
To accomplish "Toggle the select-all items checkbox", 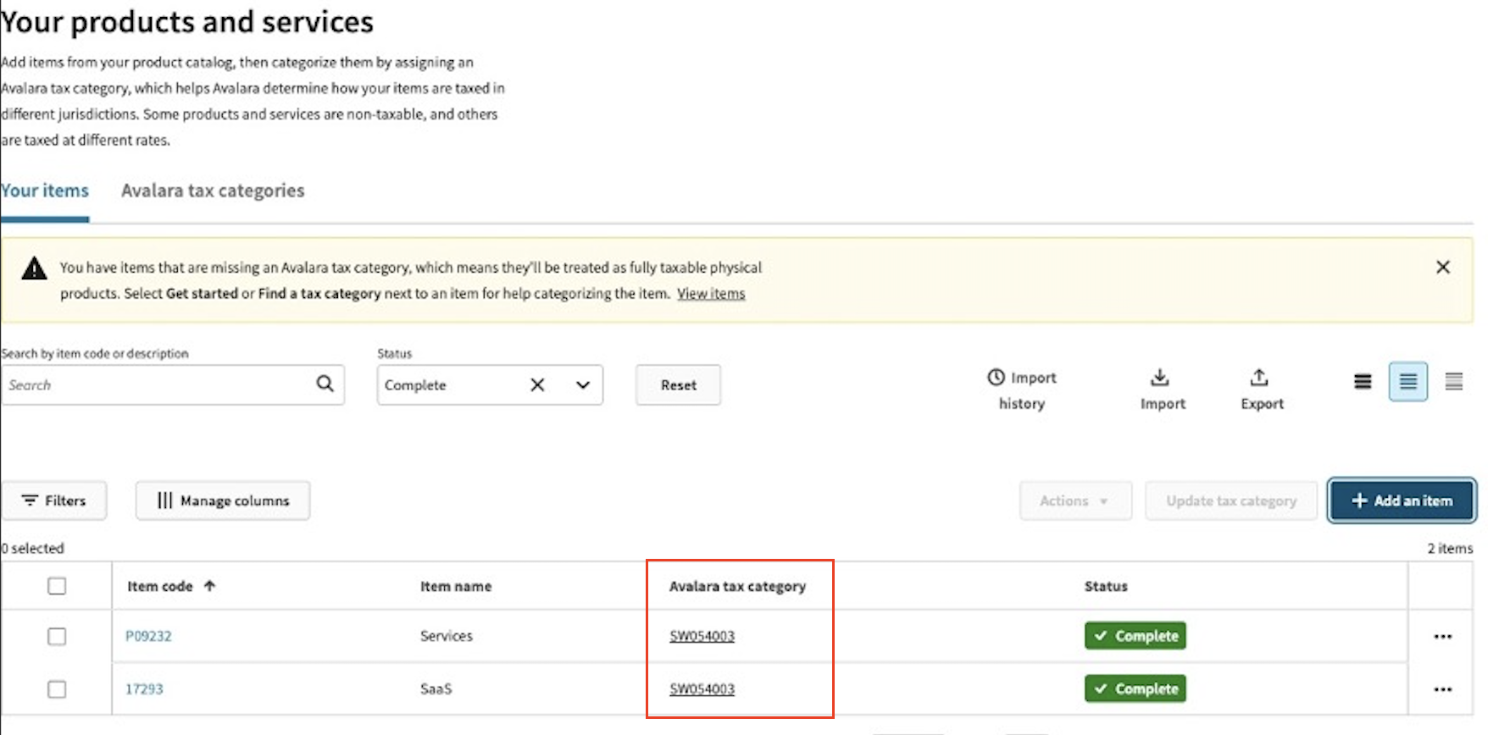I will pos(57,586).
